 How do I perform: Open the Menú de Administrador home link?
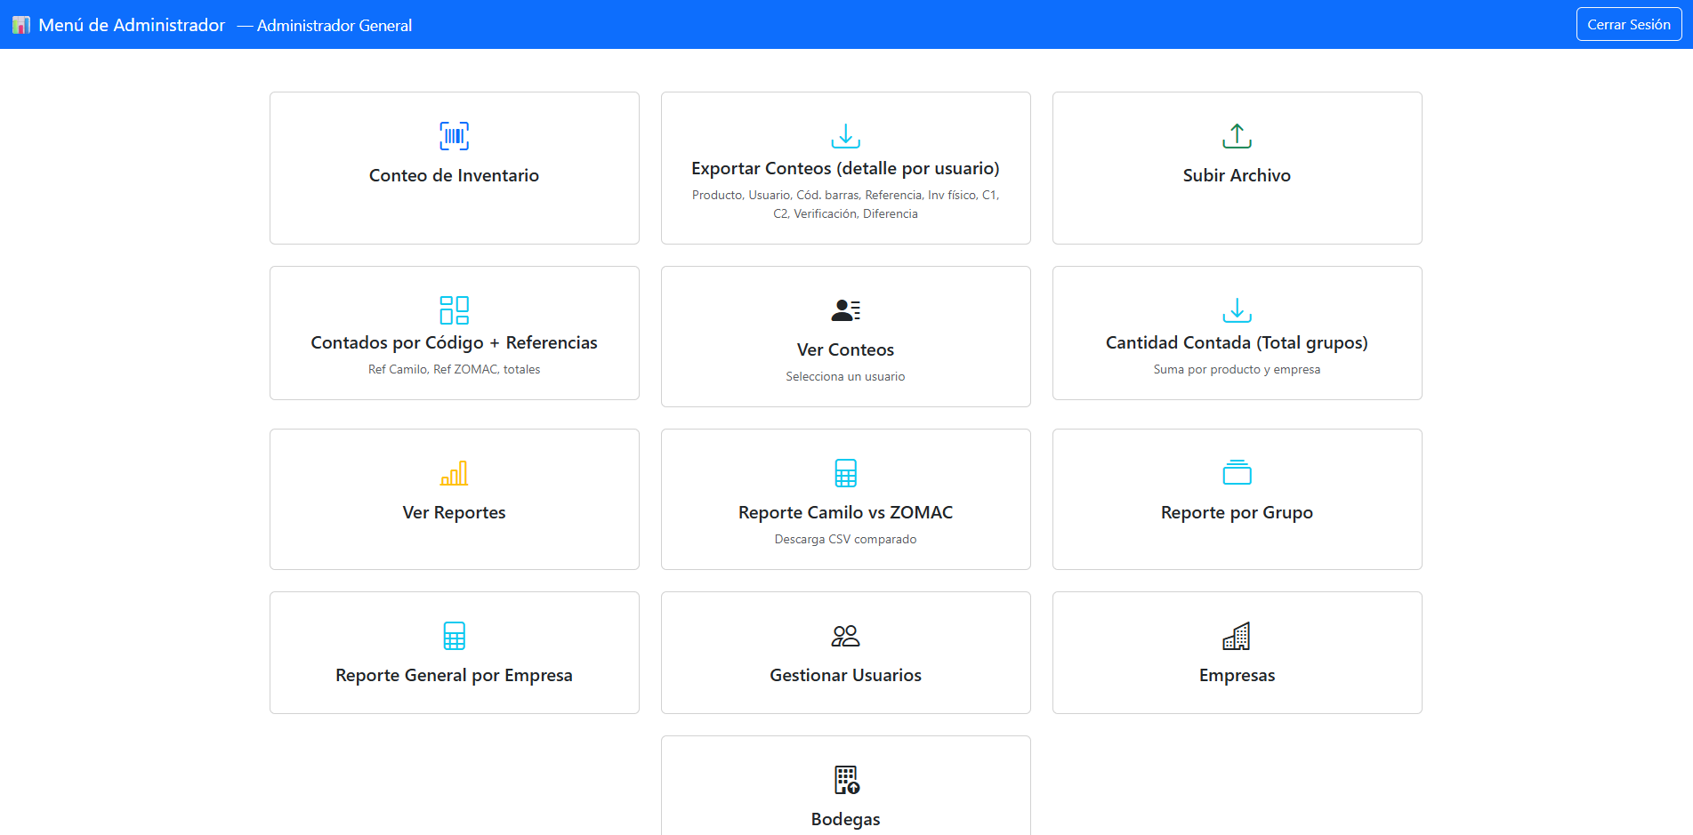131,25
